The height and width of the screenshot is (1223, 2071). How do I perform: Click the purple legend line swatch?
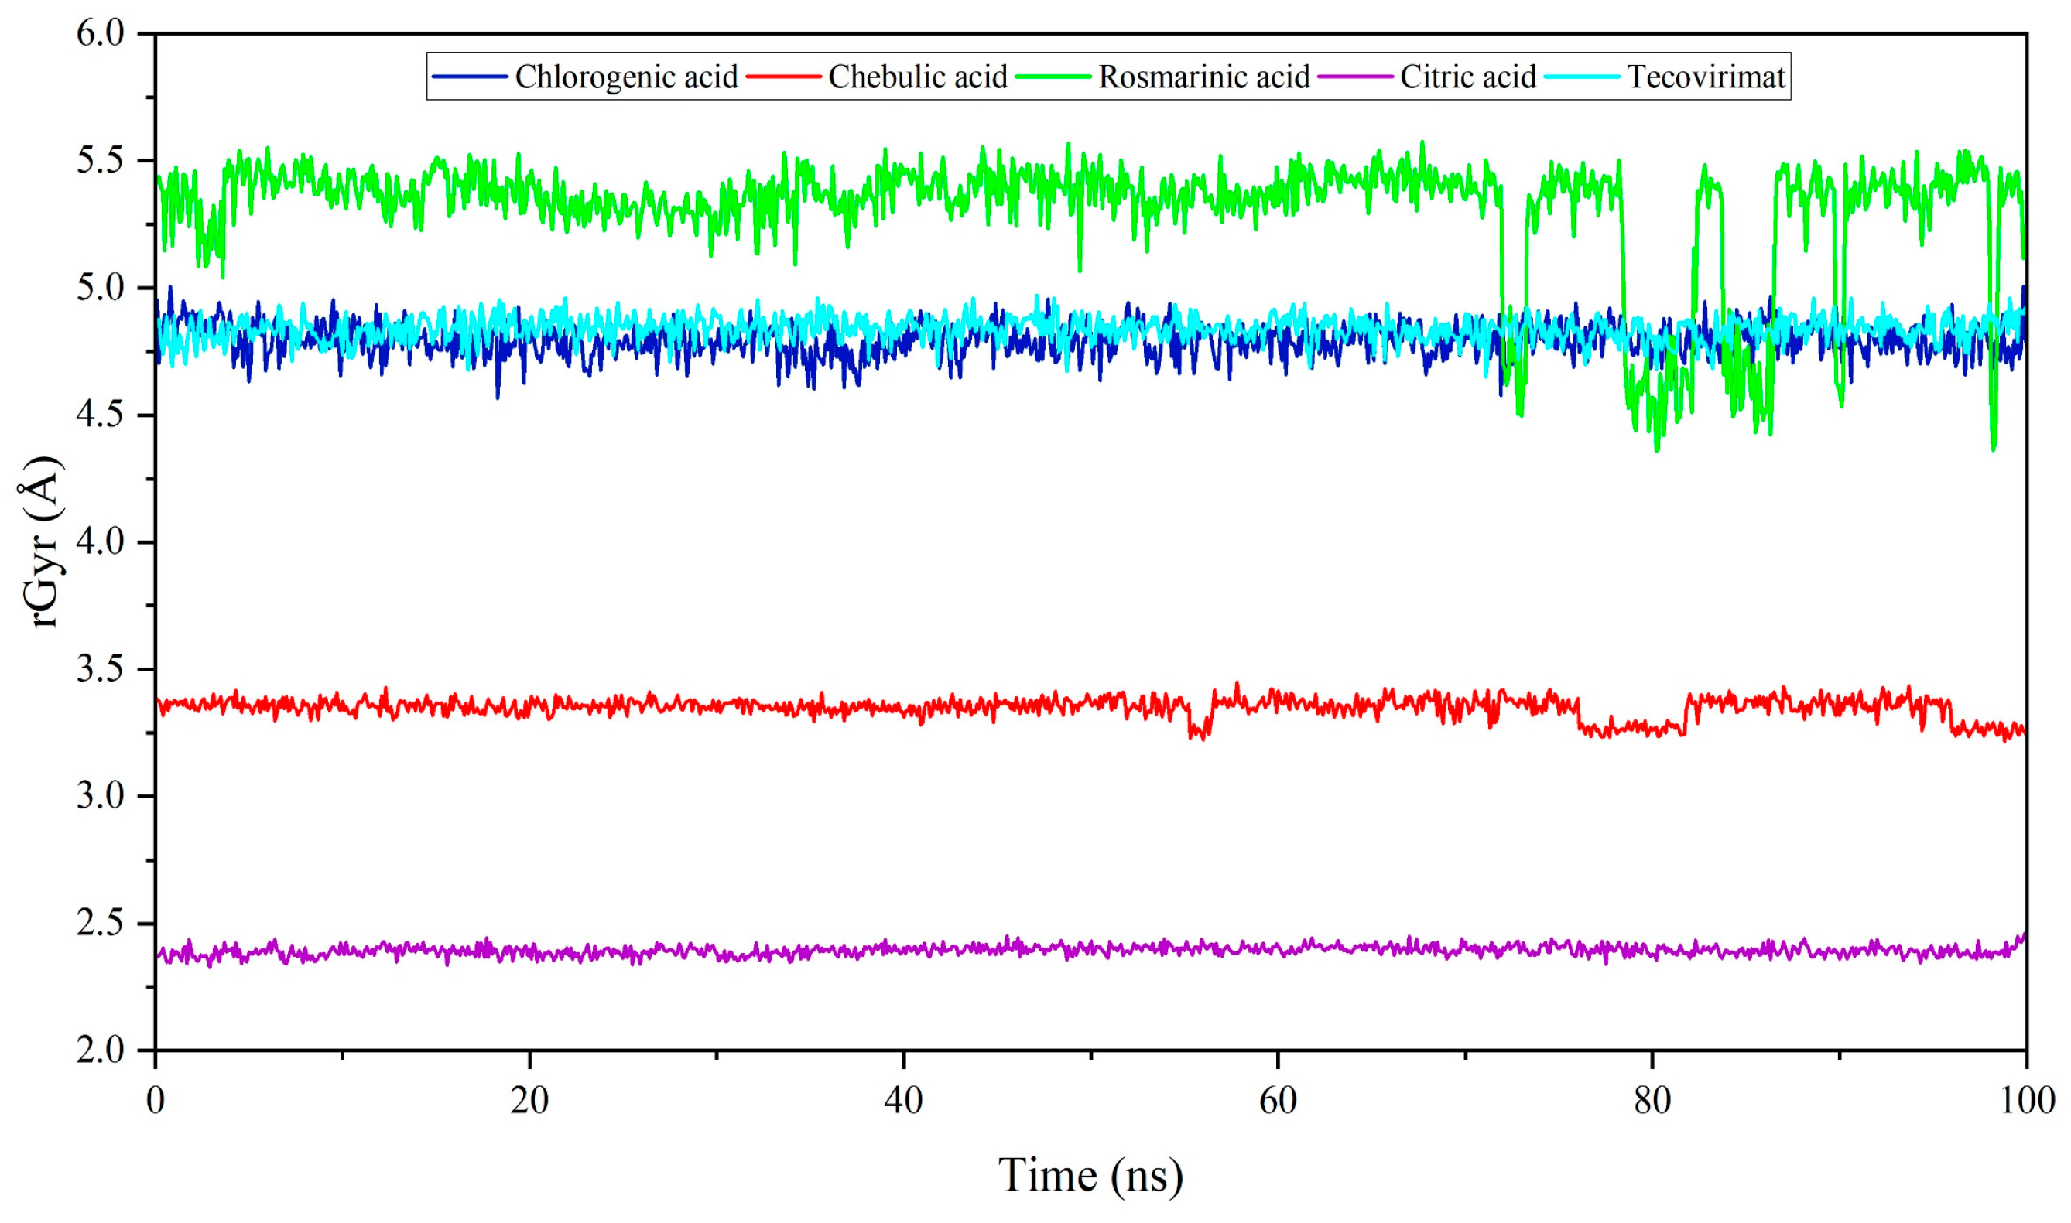coord(1354,77)
